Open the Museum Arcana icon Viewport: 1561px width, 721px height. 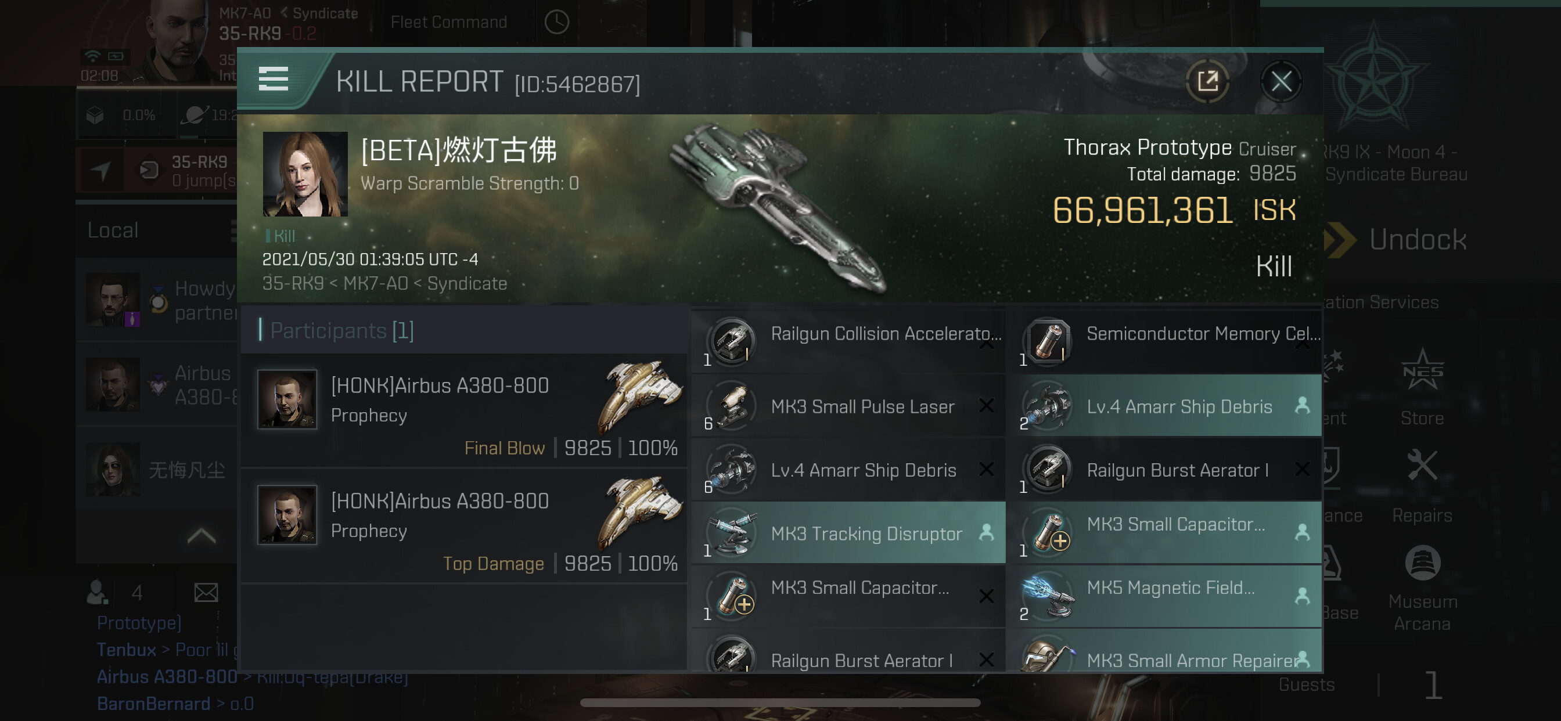(1422, 563)
